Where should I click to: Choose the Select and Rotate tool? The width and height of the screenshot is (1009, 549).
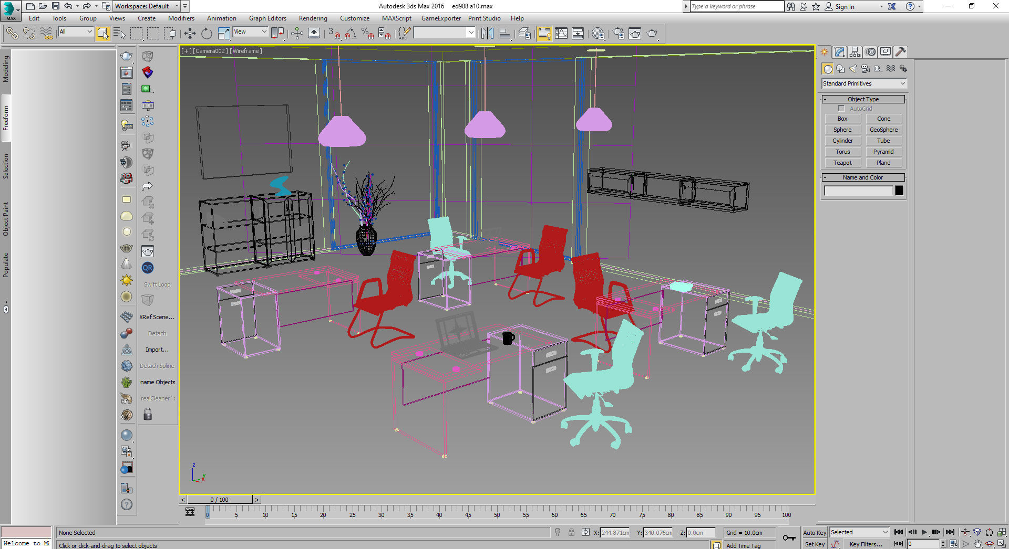point(207,34)
